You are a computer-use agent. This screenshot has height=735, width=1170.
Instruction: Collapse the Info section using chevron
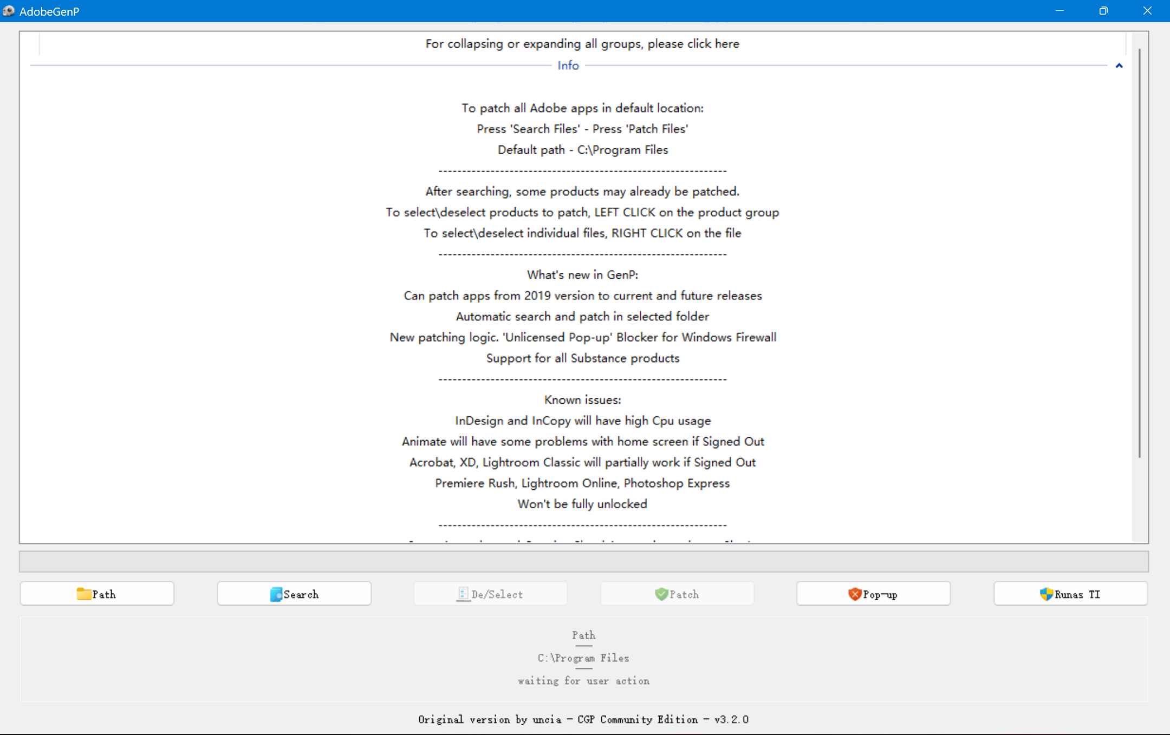point(1120,64)
